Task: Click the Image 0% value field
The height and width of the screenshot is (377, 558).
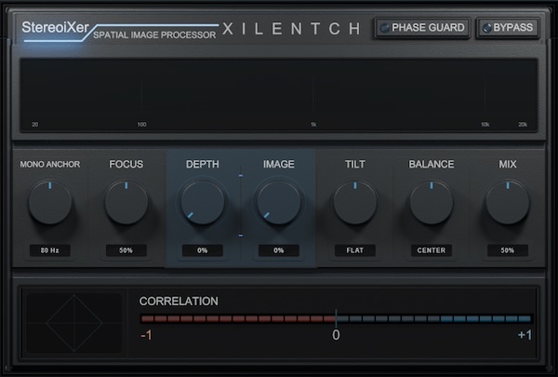Action: (x=279, y=250)
